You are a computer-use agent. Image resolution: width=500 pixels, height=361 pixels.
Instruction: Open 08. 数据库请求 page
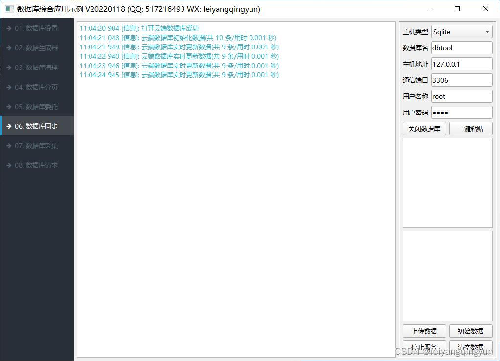(37, 165)
